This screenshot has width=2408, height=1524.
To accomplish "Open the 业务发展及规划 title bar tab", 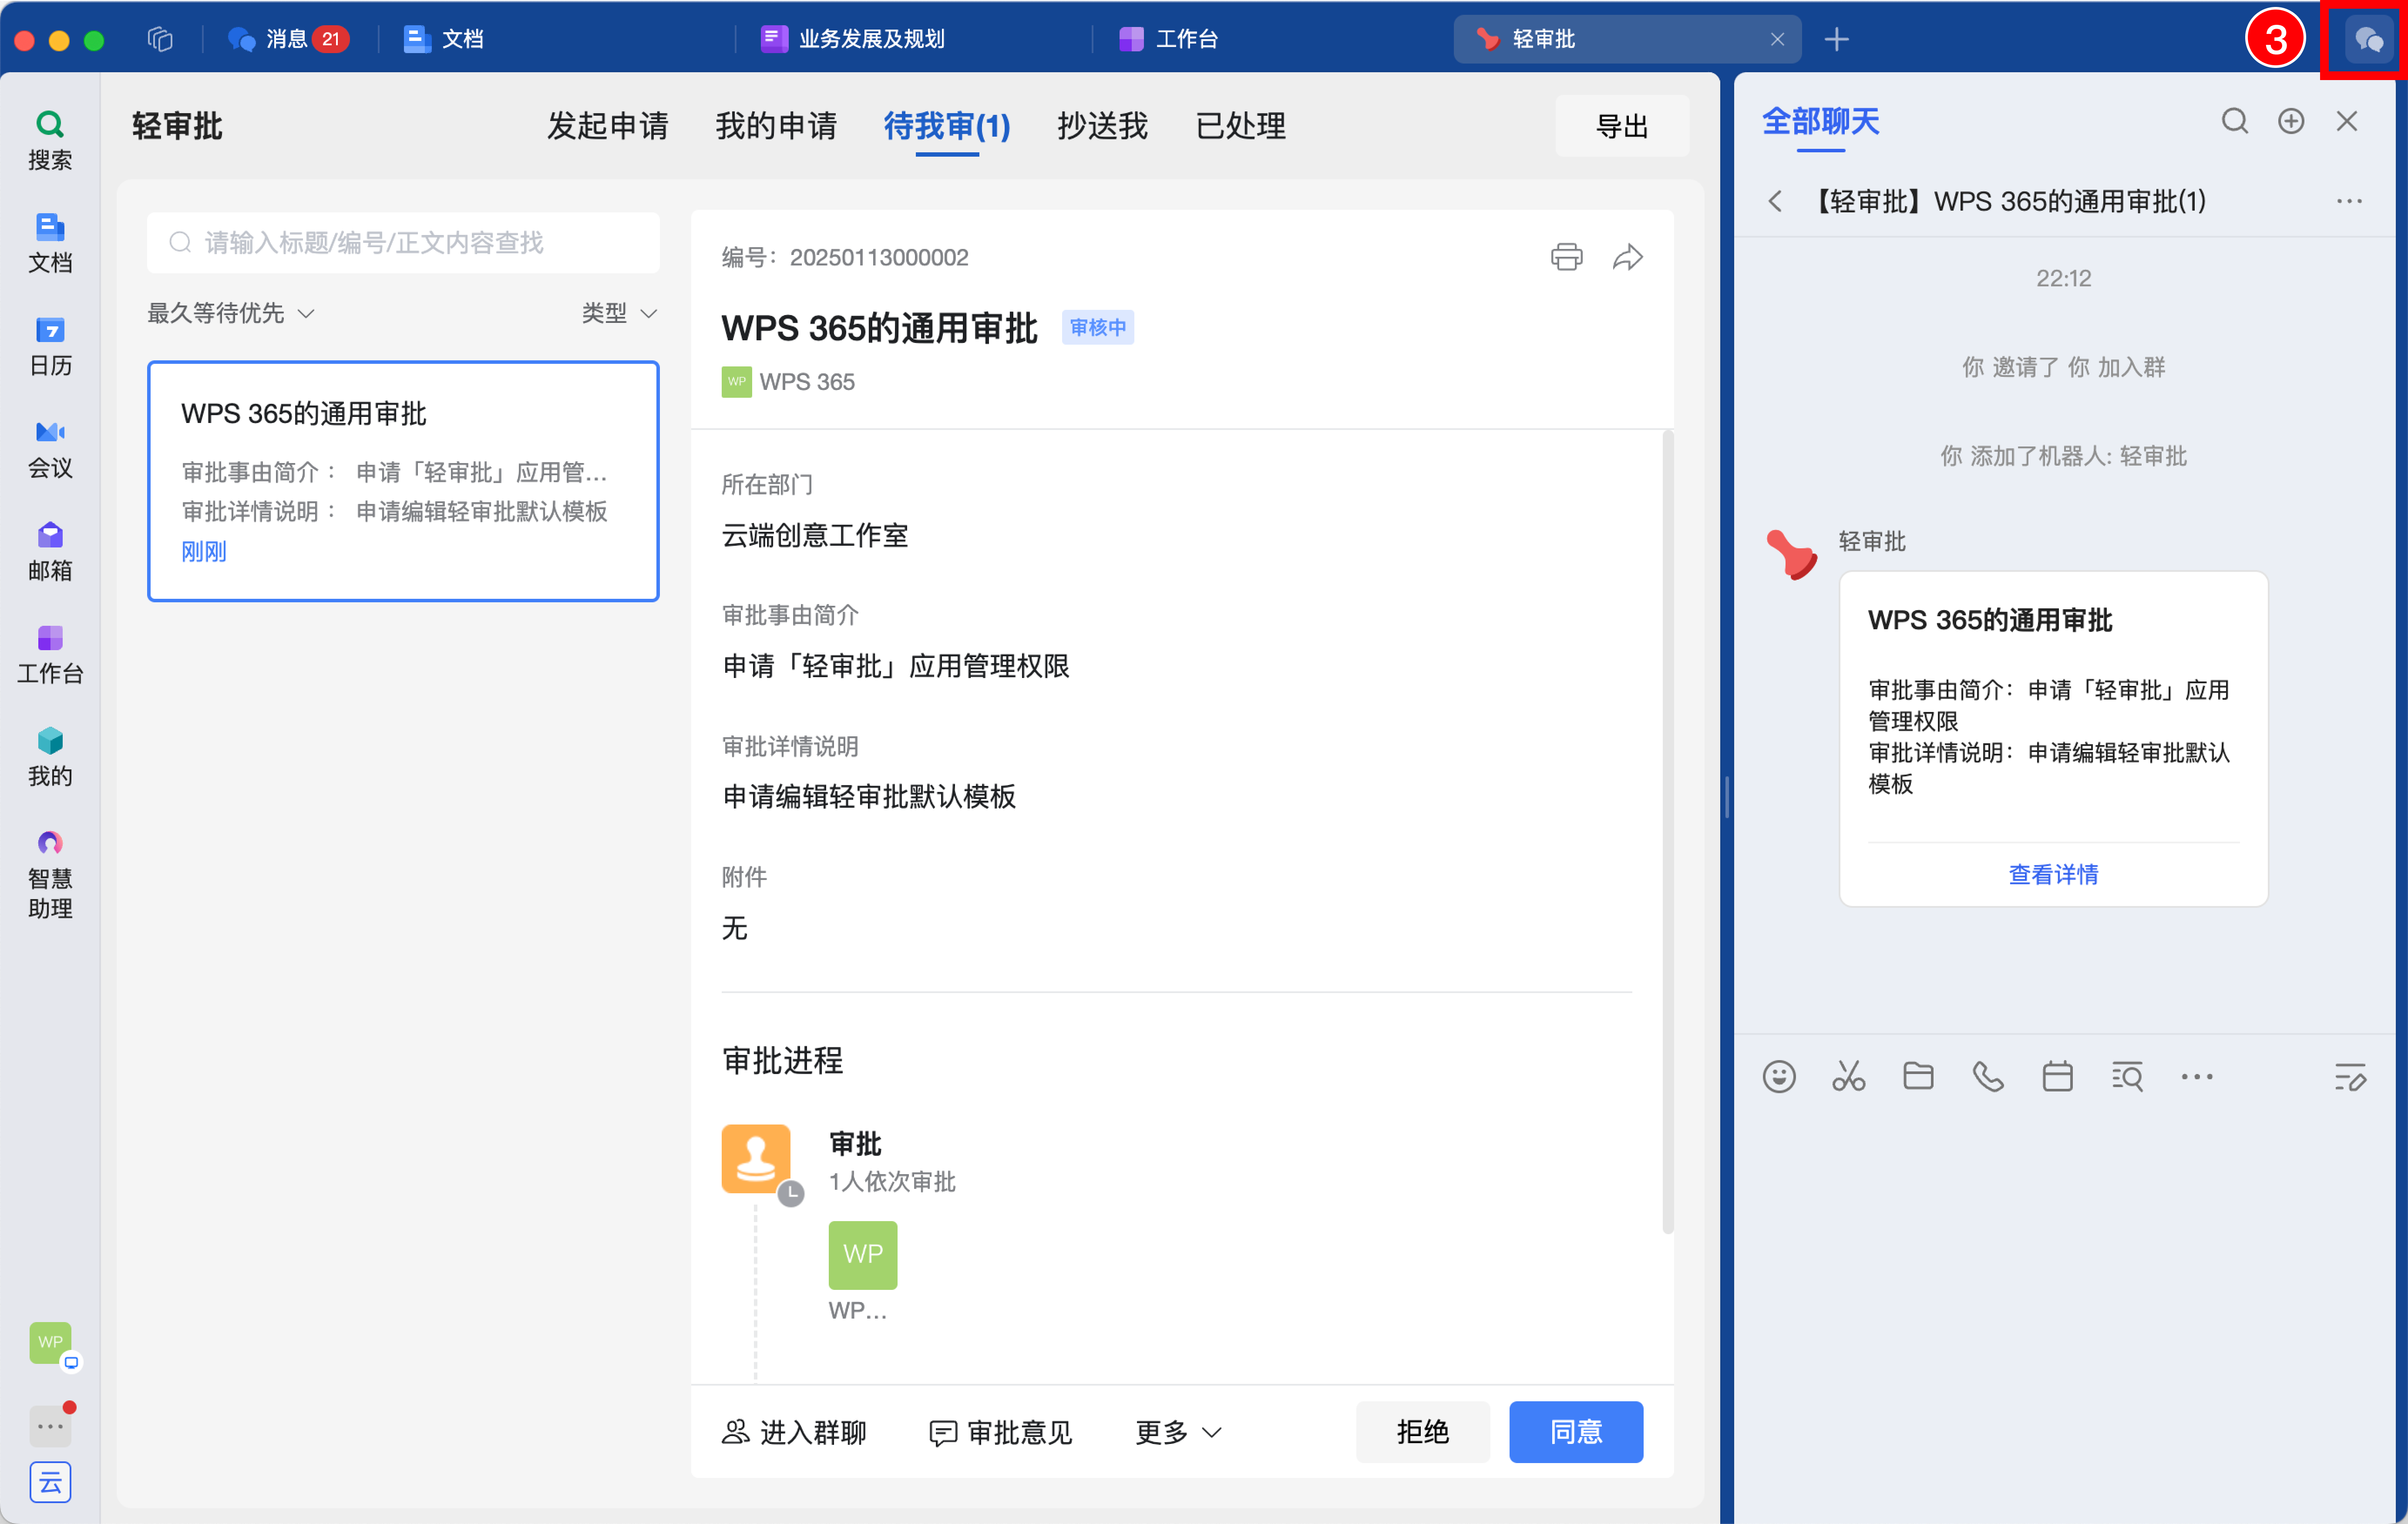I will click(853, 39).
